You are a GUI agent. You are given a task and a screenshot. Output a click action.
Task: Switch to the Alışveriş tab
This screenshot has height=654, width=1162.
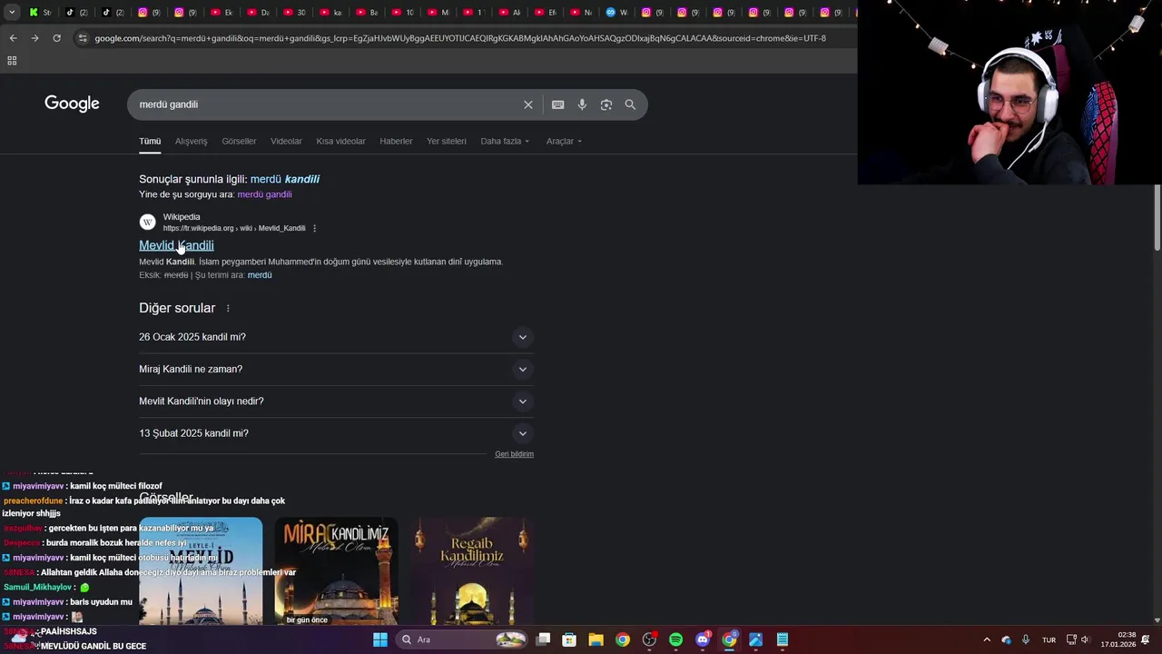(x=191, y=141)
